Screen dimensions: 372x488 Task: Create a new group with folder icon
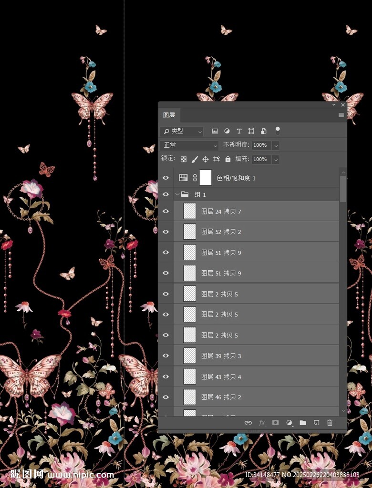(302, 423)
